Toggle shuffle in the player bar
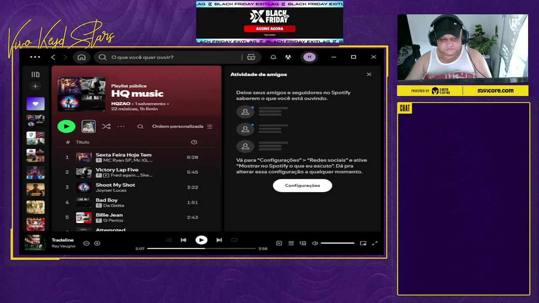 point(168,240)
